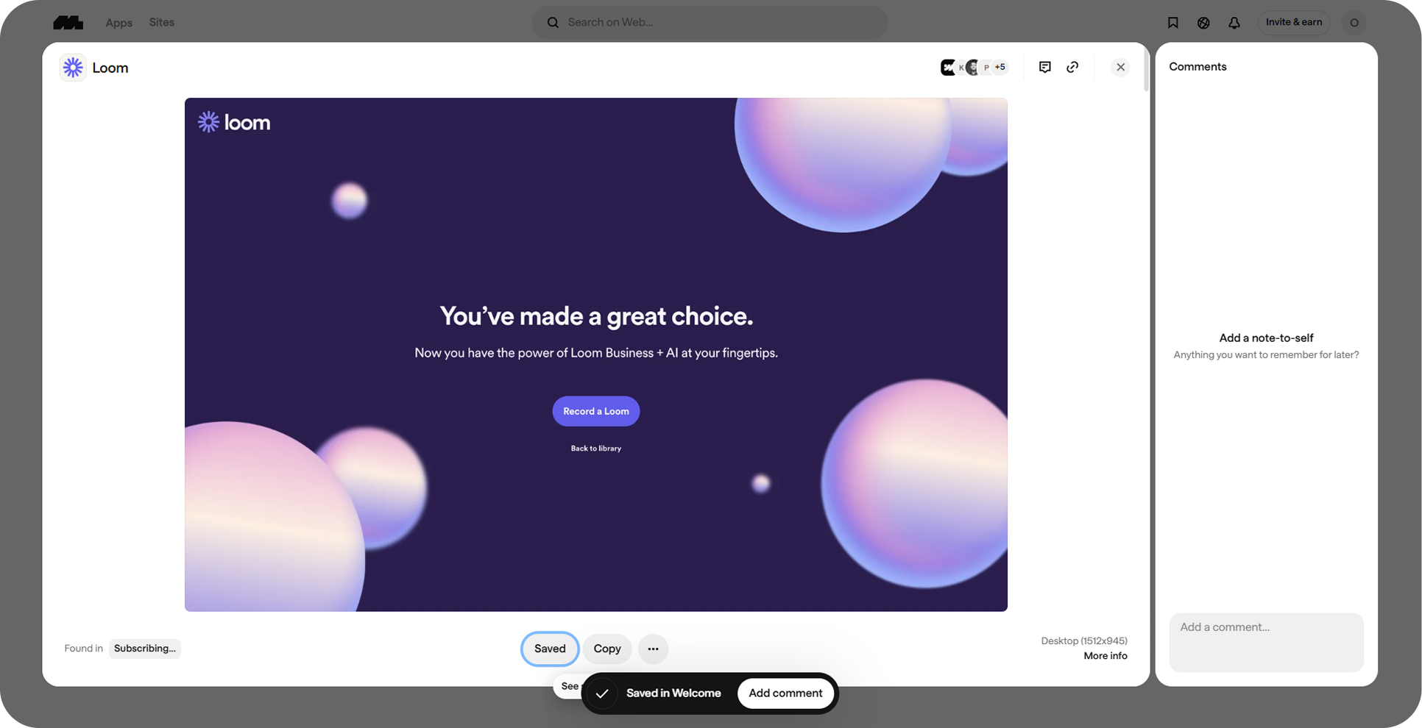The width and height of the screenshot is (1422, 728).
Task: Open notifications with the bell icon
Action: coord(1234,23)
